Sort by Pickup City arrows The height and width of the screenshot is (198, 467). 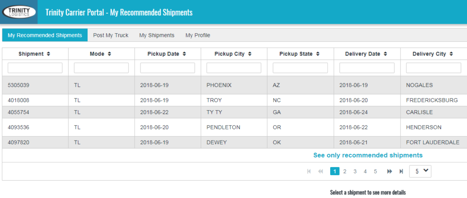249,54
